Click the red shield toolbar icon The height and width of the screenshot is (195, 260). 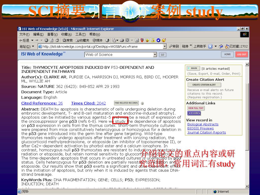[x=142, y=40]
